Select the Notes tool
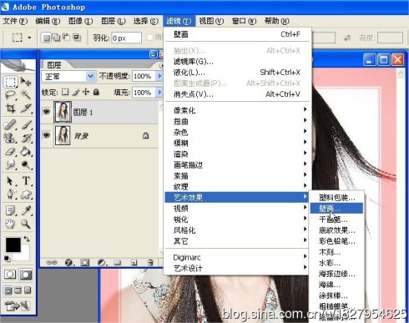The image size is (409, 323). pos(11,210)
